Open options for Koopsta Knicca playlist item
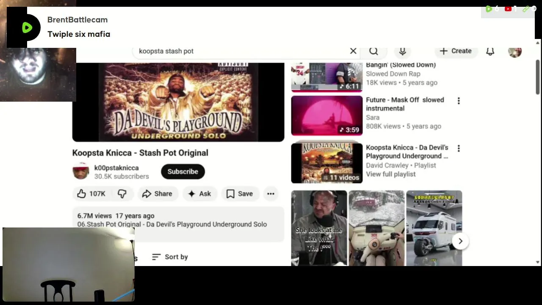The image size is (542, 305). (459, 148)
